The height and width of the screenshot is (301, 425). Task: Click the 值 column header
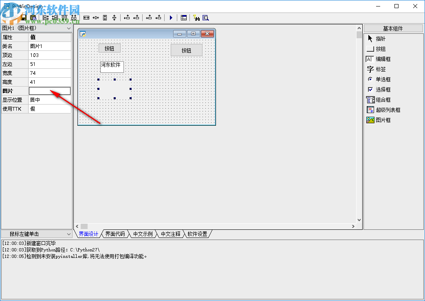click(x=50, y=37)
